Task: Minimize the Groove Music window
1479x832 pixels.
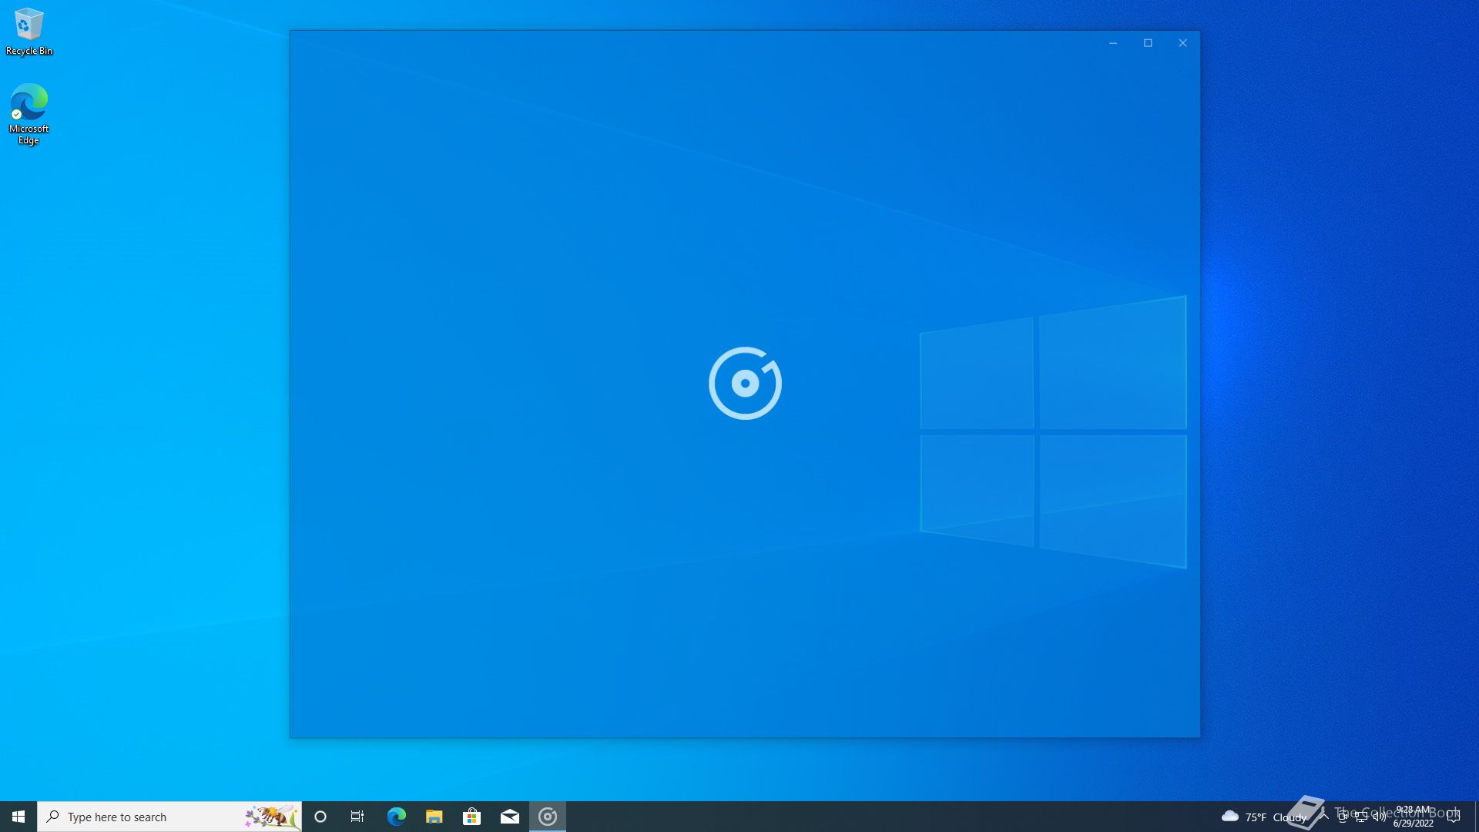Action: pos(1113,43)
